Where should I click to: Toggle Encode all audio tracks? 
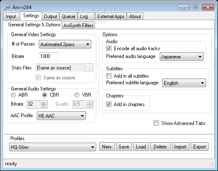[109, 49]
